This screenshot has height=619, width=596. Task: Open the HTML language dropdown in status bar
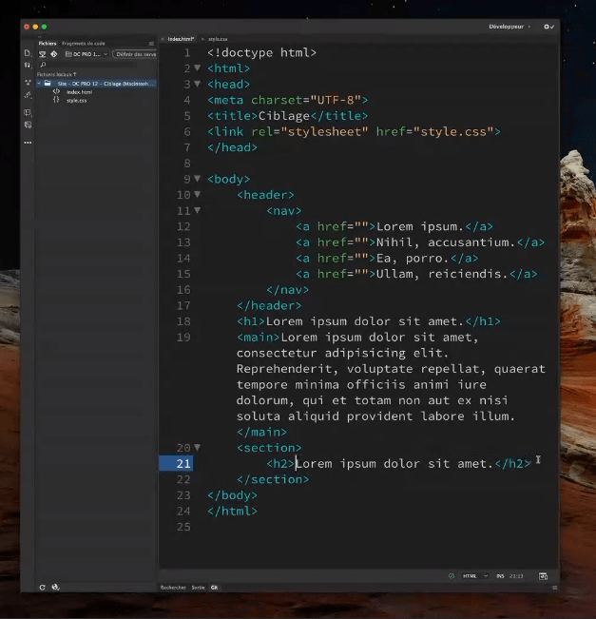(474, 576)
